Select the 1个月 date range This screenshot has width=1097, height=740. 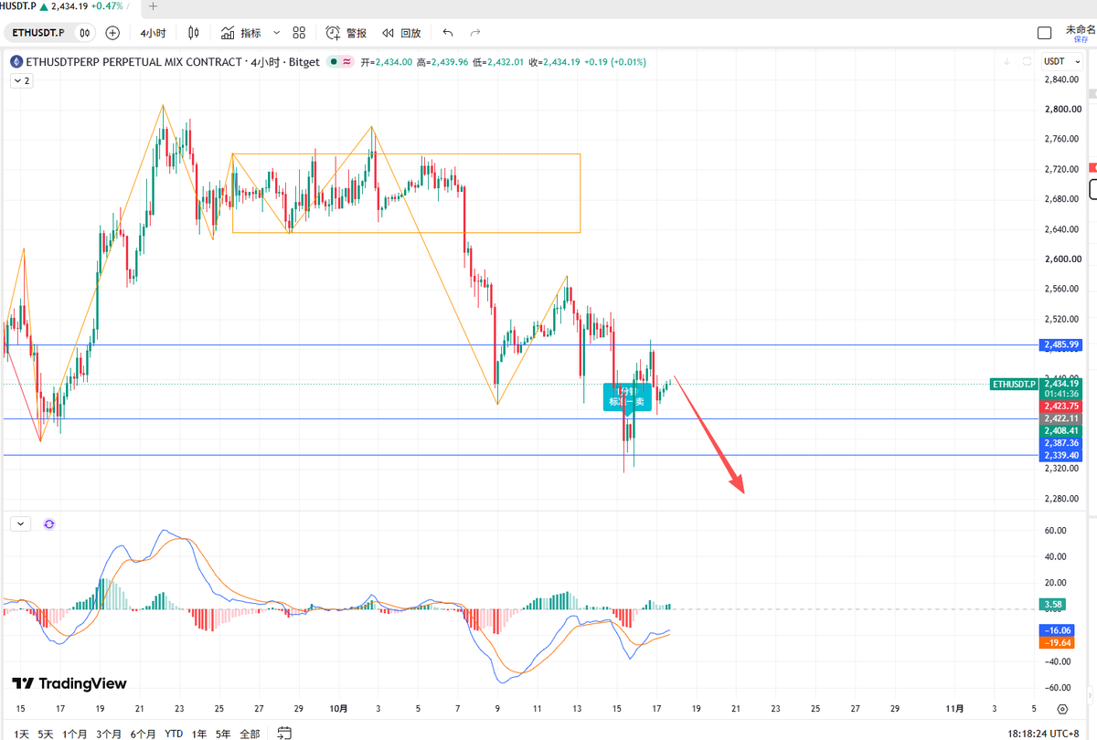pyautogui.click(x=75, y=734)
